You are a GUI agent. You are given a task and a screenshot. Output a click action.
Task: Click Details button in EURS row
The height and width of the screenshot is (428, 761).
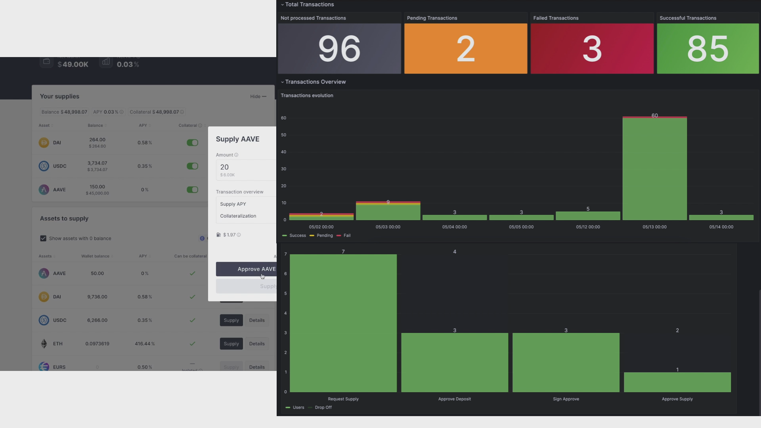pyautogui.click(x=257, y=367)
